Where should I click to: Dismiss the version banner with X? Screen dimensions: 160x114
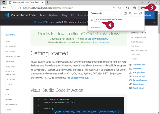click(x=154, y=22)
